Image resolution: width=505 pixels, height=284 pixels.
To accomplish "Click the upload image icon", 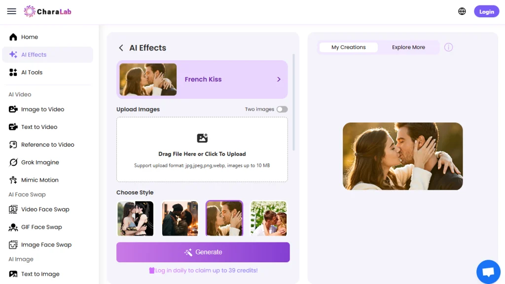I will coord(202,138).
